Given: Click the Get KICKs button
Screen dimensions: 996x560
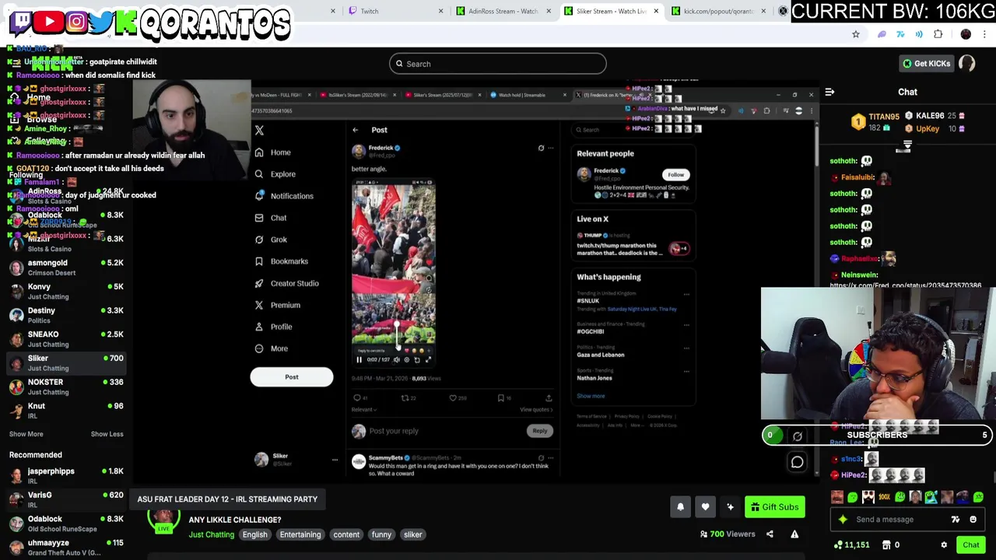Looking at the screenshot, I should tap(925, 64).
